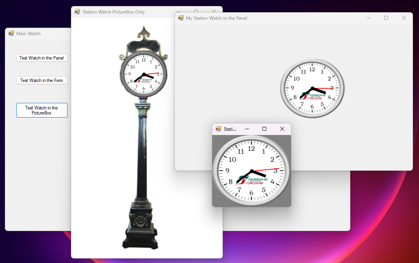Close the Station Watch PictureBox Only window

[x=213, y=11]
